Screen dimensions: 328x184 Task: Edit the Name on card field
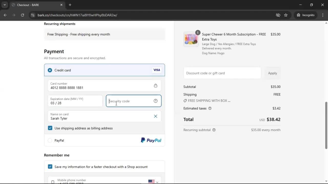coord(104,116)
